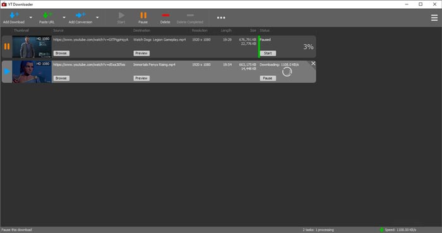Click the green speed arrow in status bar
Viewport: 442px width, 233px height.
[x=381, y=230]
